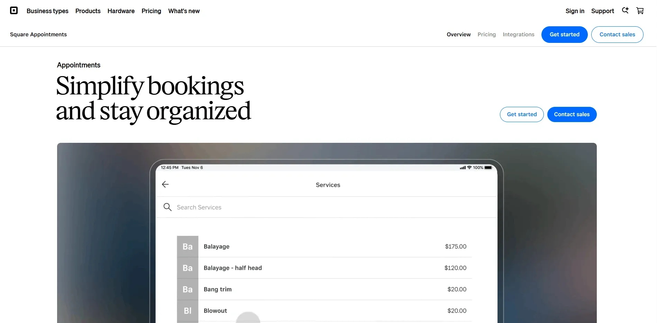This screenshot has width=657, height=323.
Task: Click the Ba tile next to Balayage - half head
Action: tap(188, 268)
